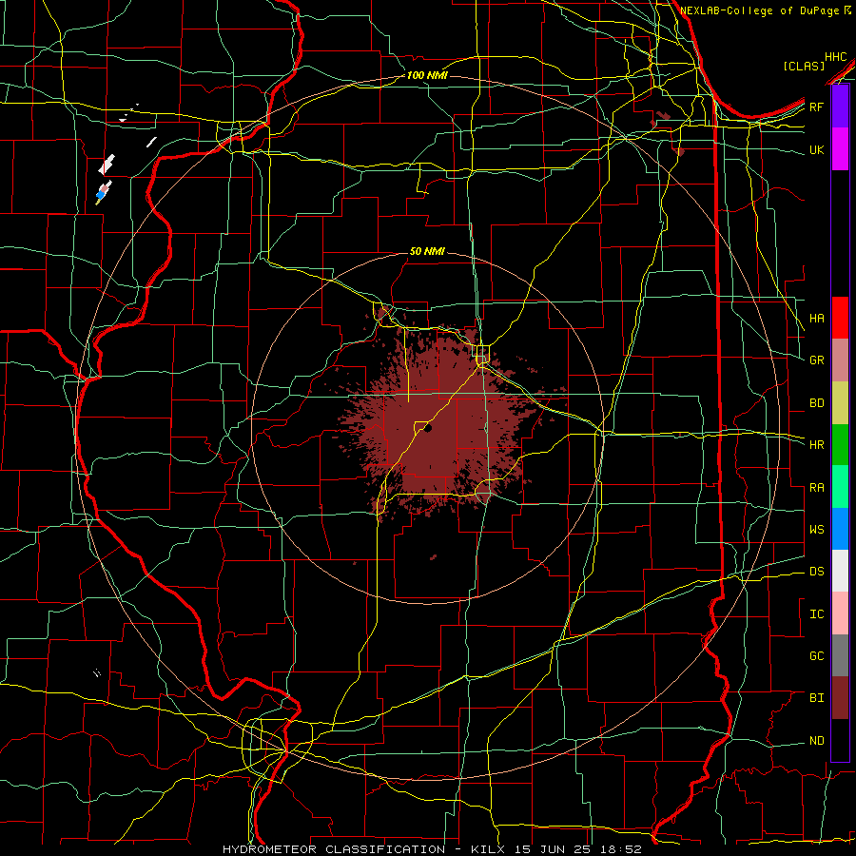
Task: Click the 18:52 timestamp text
Action: pos(622,849)
